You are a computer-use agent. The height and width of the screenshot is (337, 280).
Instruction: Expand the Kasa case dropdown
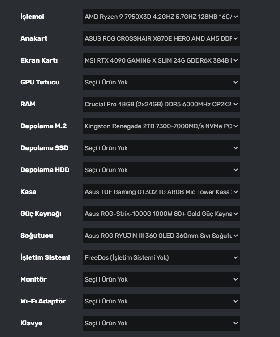coord(161,192)
